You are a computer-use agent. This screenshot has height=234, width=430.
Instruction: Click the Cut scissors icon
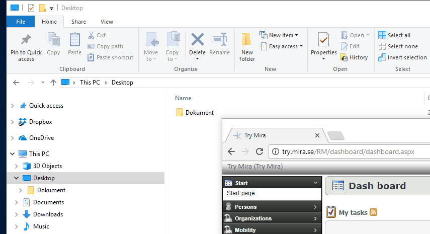tap(91, 35)
